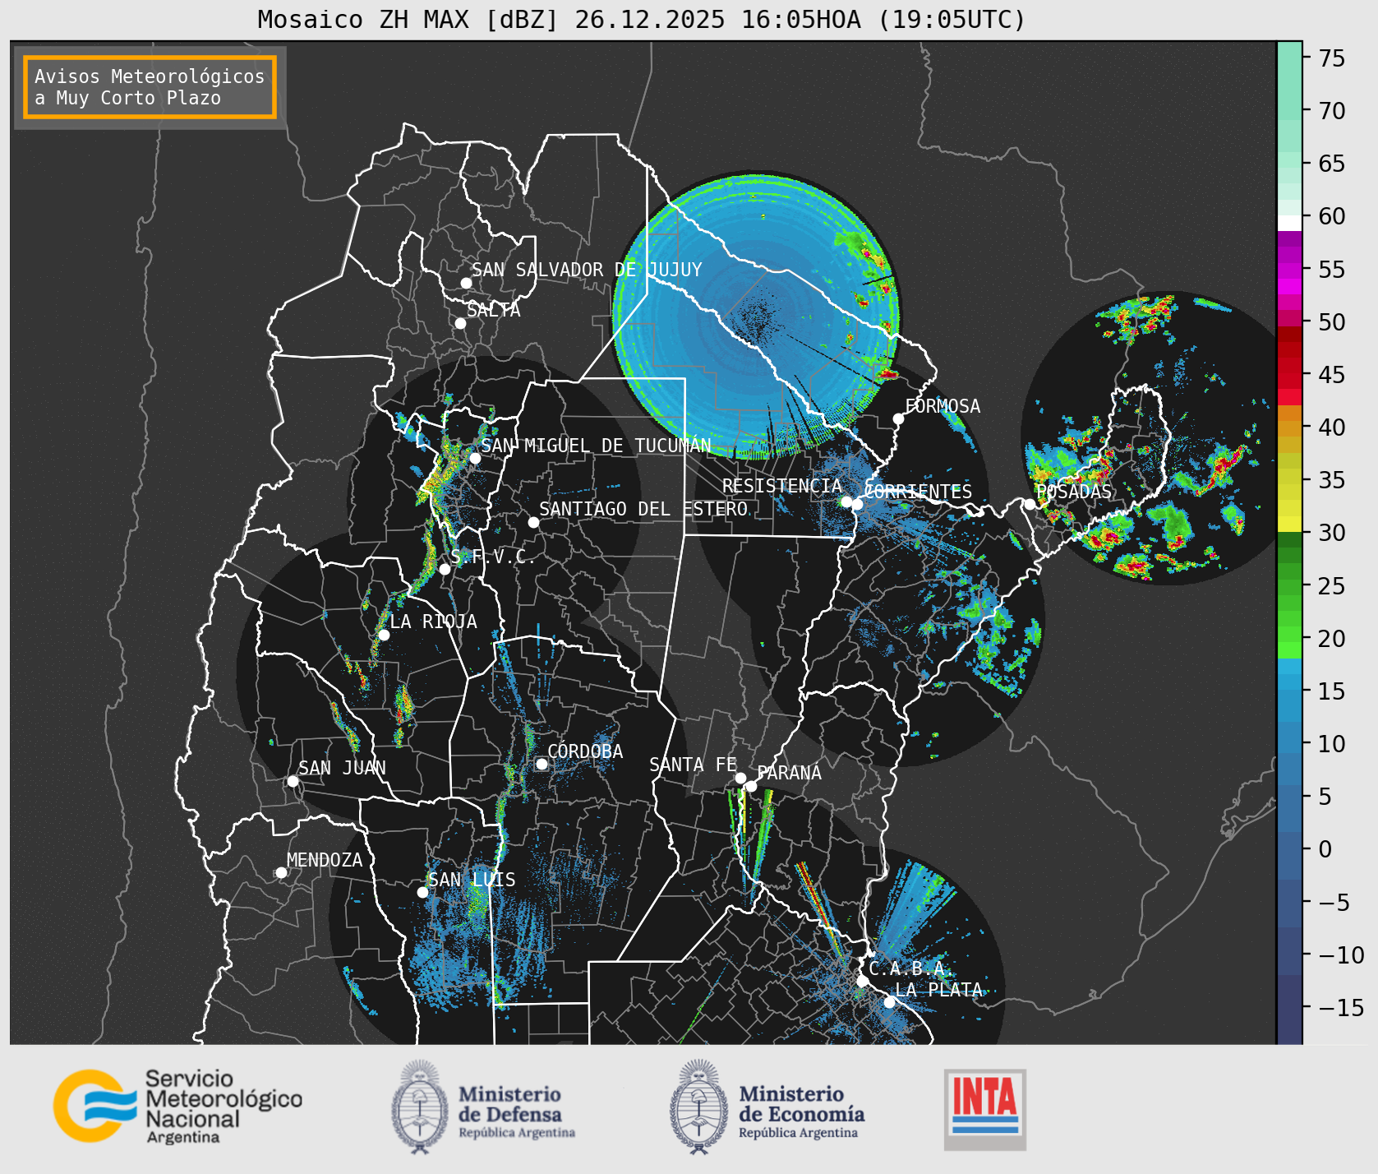Image resolution: width=1378 pixels, height=1174 pixels.
Task: Click the La Plata city dot
Action: tap(889, 1001)
